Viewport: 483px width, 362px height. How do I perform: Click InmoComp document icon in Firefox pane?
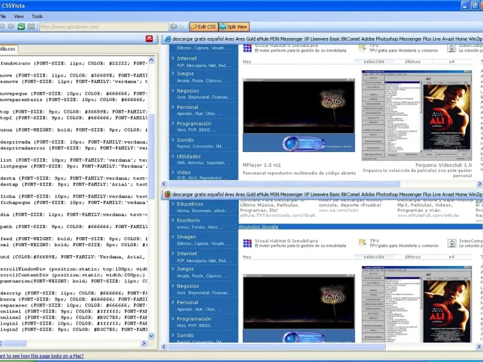(x=452, y=243)
